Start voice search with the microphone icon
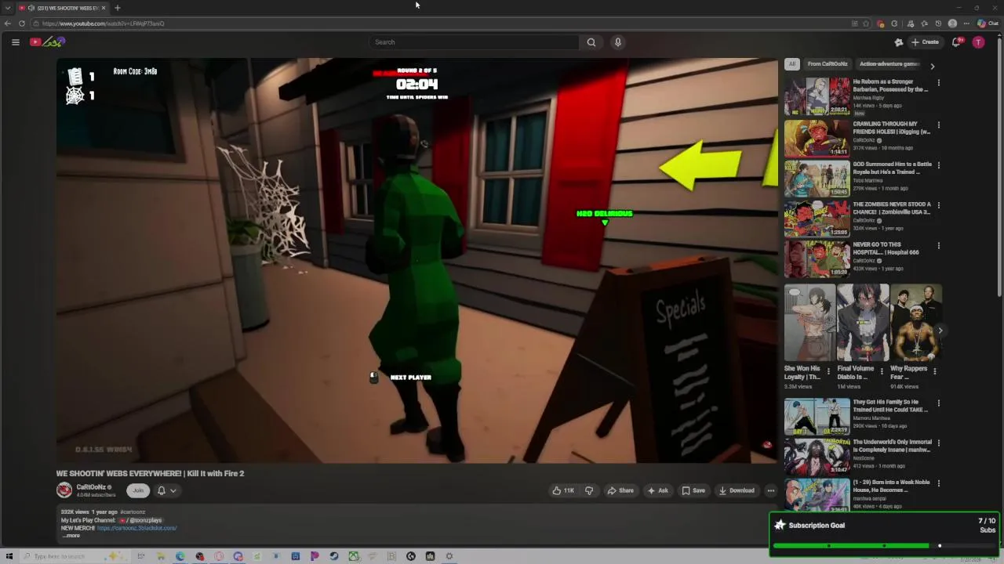This screenshot has width=1004, height=564. point(618,42)
